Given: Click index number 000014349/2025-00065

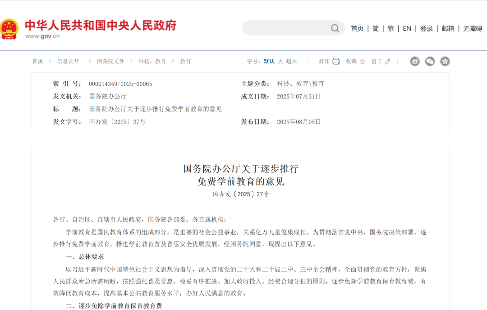Looking at the screenshot, I should [x=120, y=84].
